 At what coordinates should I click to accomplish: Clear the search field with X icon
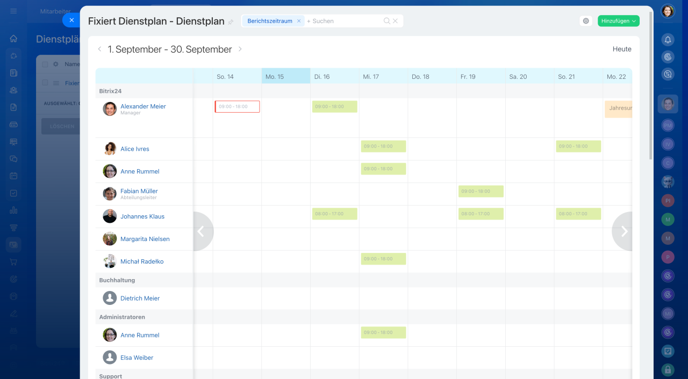(x=395, y=21)
